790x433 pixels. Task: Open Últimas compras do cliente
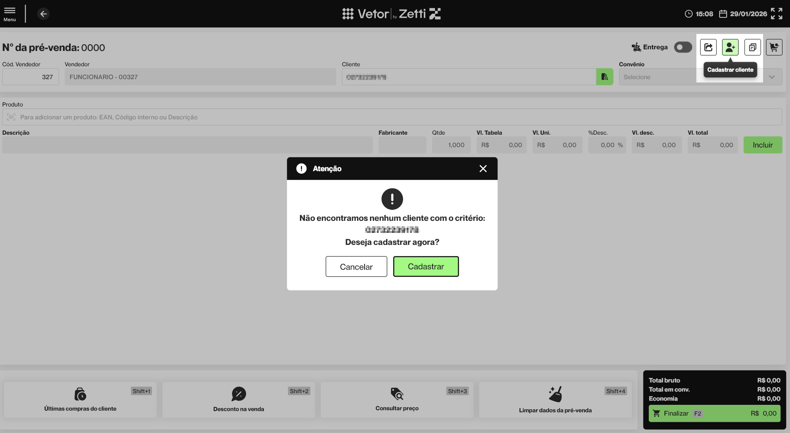click(80, 400)
